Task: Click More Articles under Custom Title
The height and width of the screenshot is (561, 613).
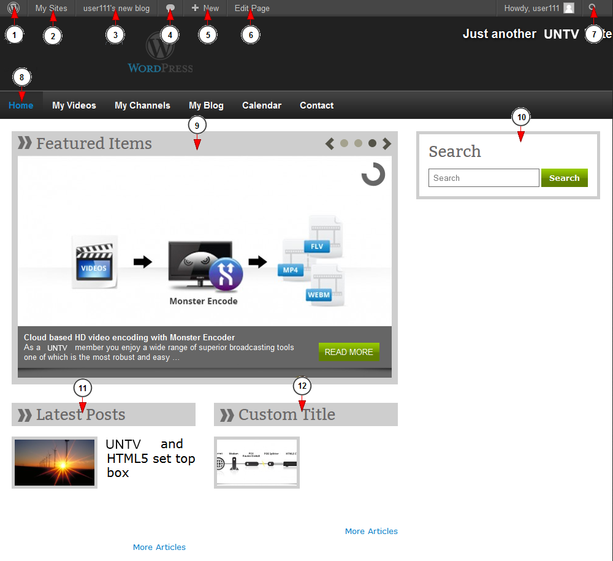Action: [x=371, y=531]
